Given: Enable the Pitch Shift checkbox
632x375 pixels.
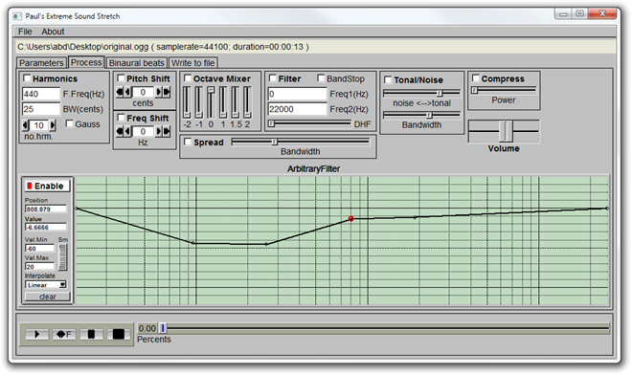Looking at the screenshot, I should click(121, 78).
